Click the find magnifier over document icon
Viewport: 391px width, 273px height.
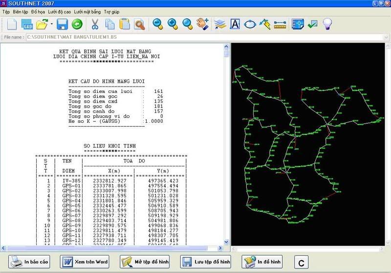click(x=139, y=24)
